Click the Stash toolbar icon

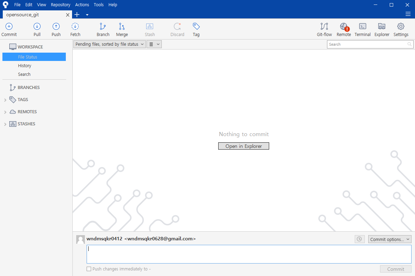[150, 26]
